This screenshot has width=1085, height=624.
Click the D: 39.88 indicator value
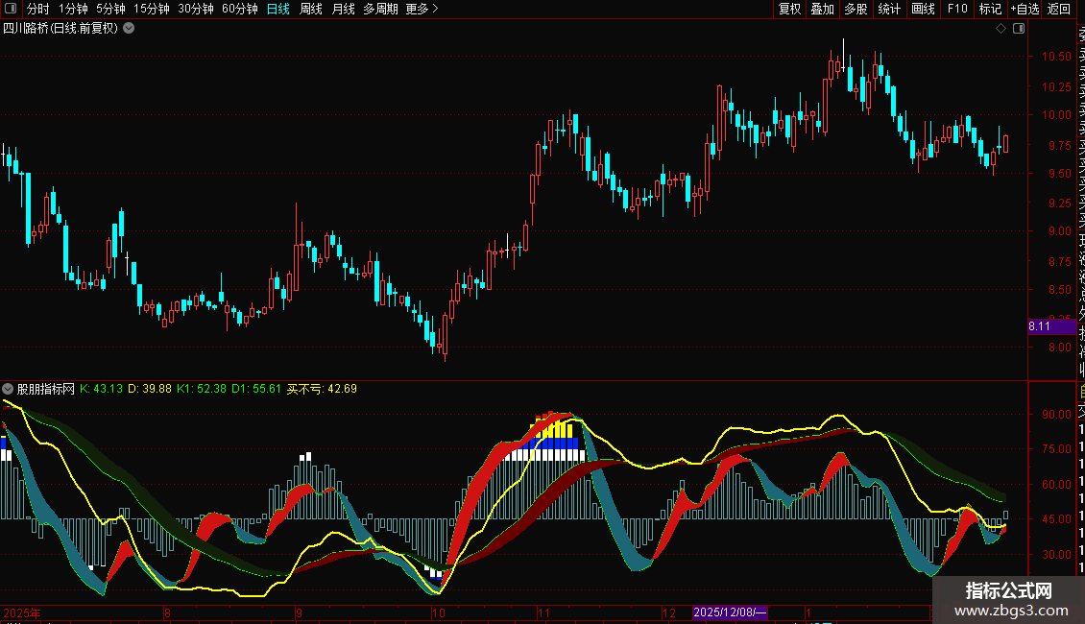click(150, 389)
